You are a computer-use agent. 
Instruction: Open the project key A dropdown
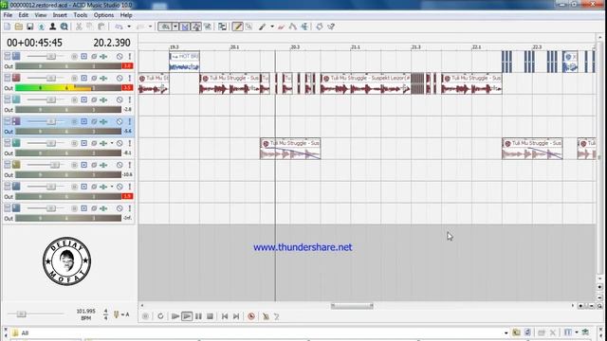click(125, 314)
